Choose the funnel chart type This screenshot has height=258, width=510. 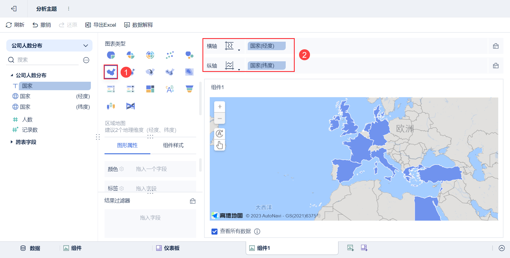pos(189,89)
